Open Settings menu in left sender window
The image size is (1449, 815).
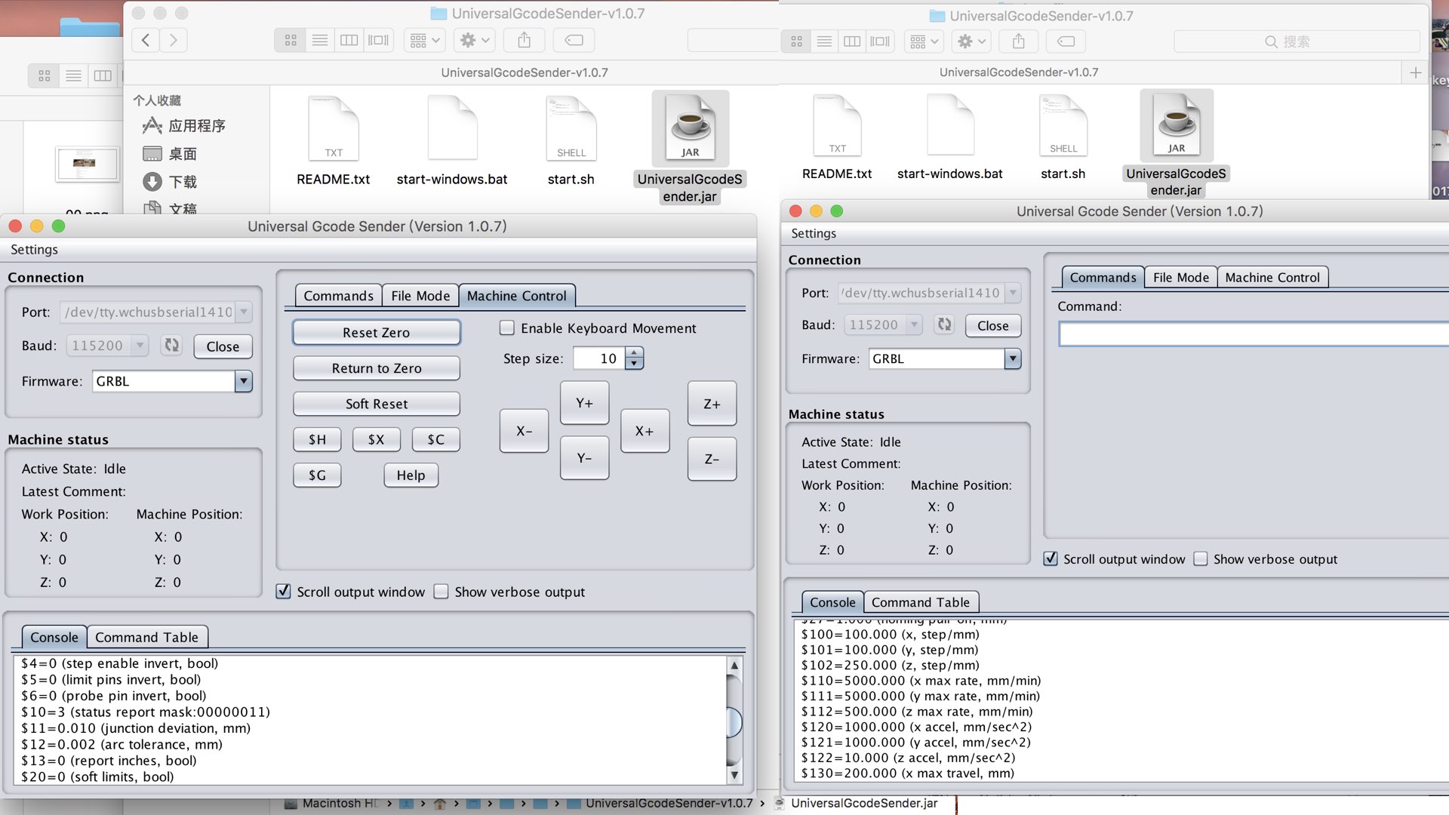[34, 249]
